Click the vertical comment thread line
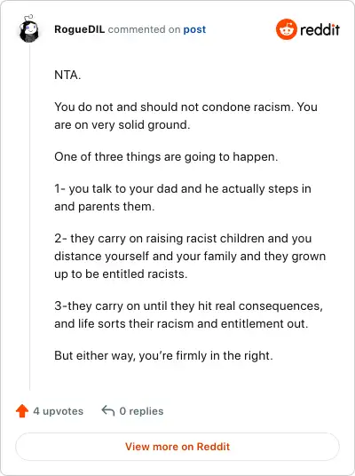355x476 pixels. (x=30, y=217)
